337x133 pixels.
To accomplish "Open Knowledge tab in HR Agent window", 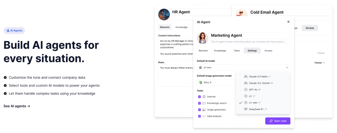I will coord(181,27).
